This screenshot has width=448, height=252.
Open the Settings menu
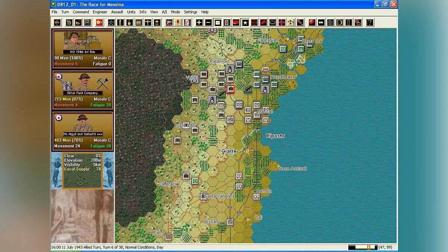click(x=190, y=12)
